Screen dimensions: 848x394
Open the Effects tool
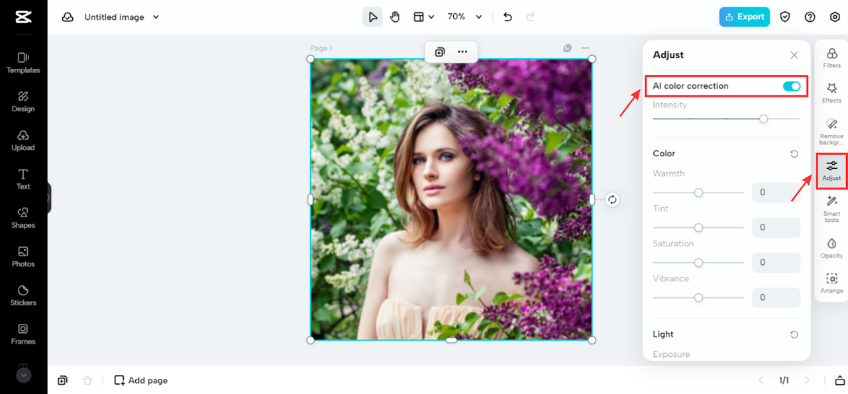click(831, 93)
